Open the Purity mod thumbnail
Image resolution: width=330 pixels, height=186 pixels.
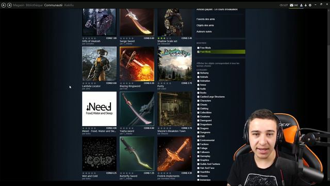[174, 64]
